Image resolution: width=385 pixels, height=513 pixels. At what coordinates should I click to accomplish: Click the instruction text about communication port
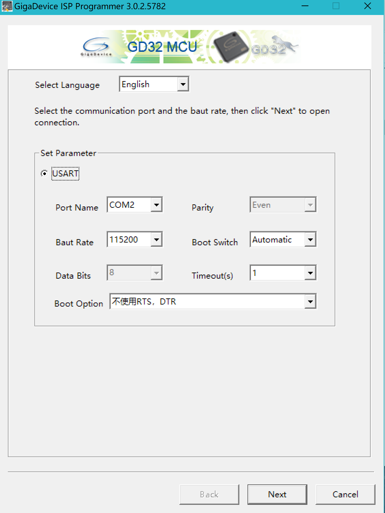pyautogui.click(x=182, y=117)
